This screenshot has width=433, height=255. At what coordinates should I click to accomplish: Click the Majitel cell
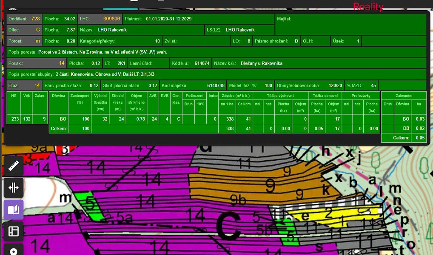[351, 24]
